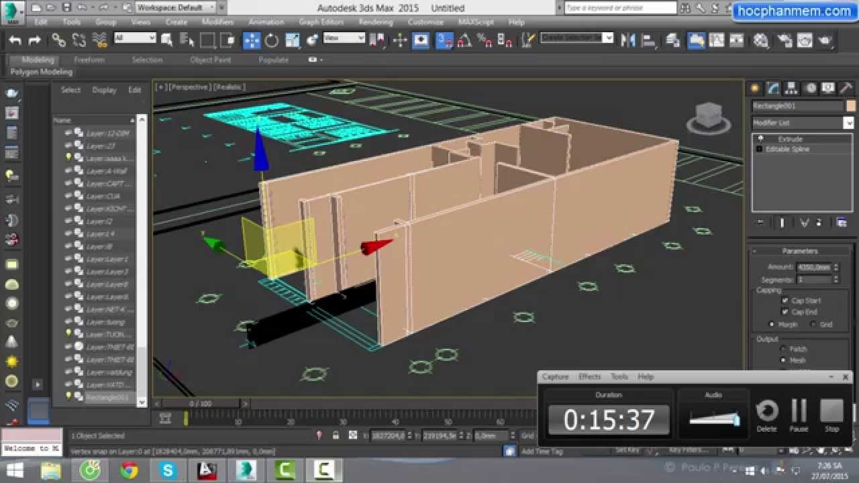Select the Morph radio button
Viewport: 859px width, 483px height.
[x=772, y=324]
